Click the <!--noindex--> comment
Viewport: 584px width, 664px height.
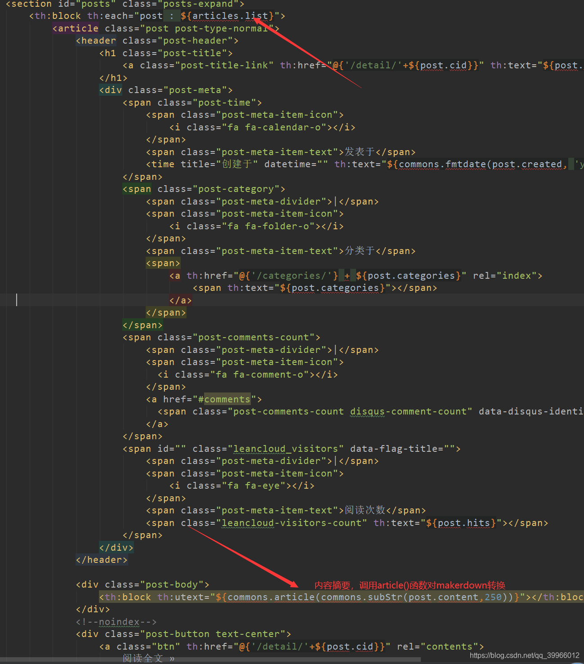tap(116, 622)
